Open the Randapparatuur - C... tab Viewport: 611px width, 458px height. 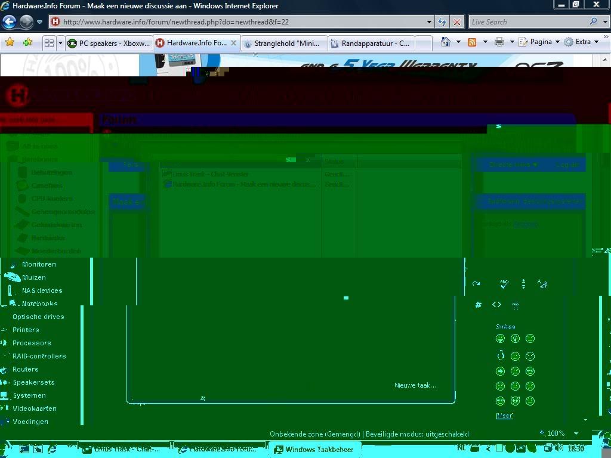pyautogui.click(x=372, y=43)
